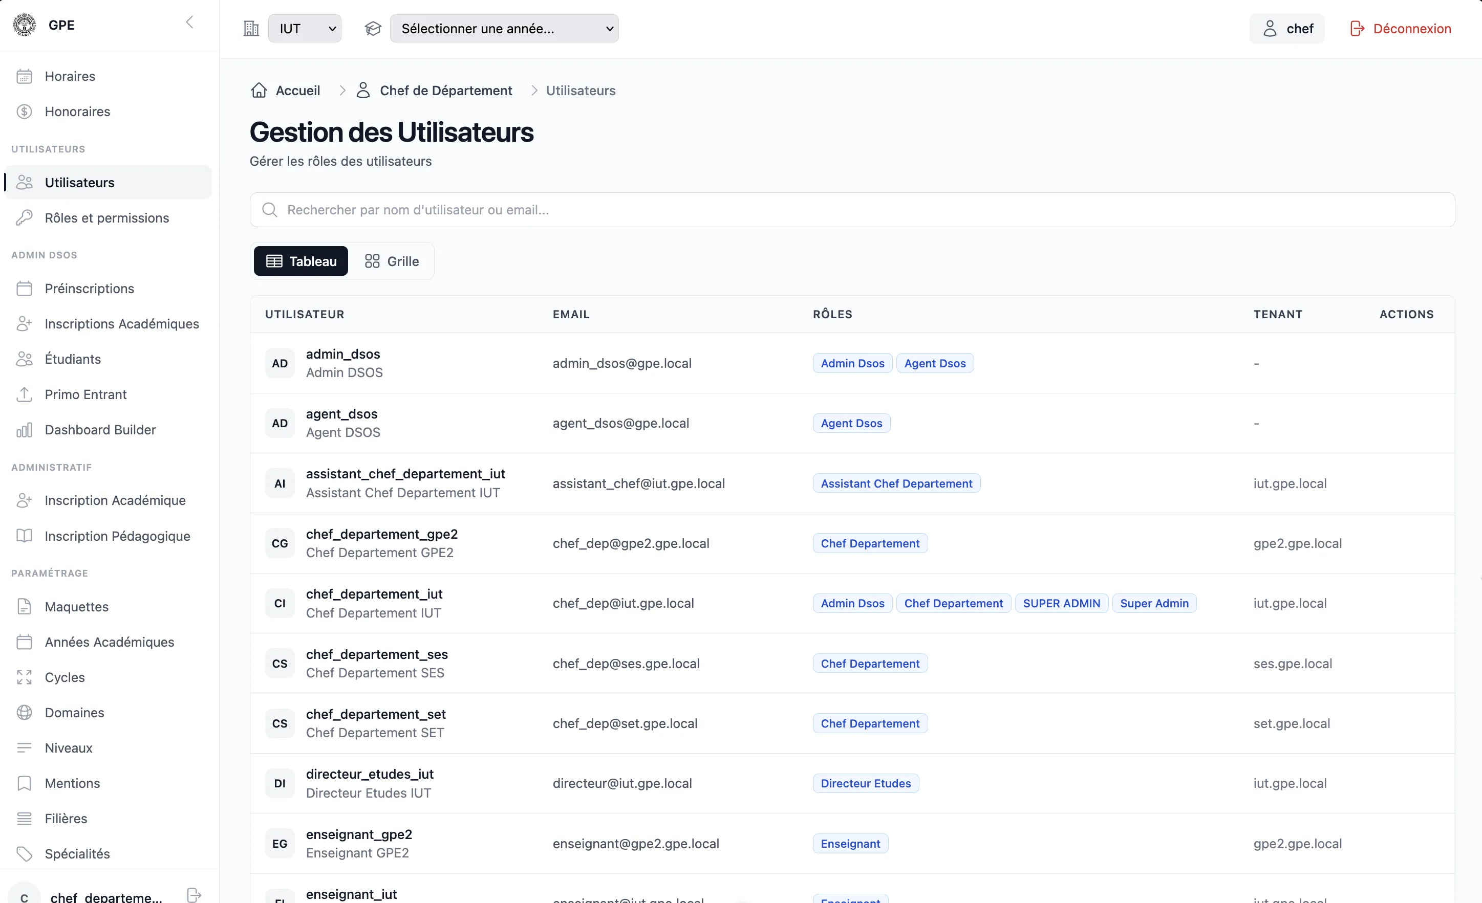Click the Déconnexion logout icon
This screenshot has width=1482, height=903.
click(x=1357, y=28)
